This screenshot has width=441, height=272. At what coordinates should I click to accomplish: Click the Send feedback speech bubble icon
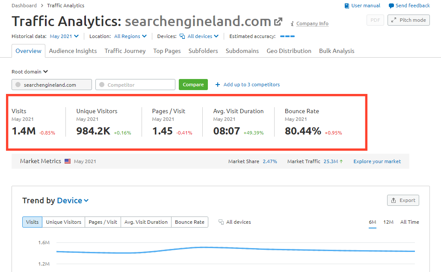coord(391,6)
